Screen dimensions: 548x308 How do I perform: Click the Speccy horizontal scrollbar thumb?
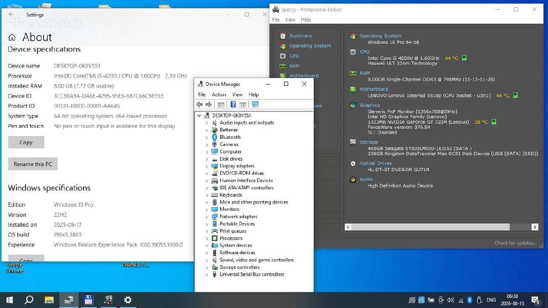coord(430,227)
